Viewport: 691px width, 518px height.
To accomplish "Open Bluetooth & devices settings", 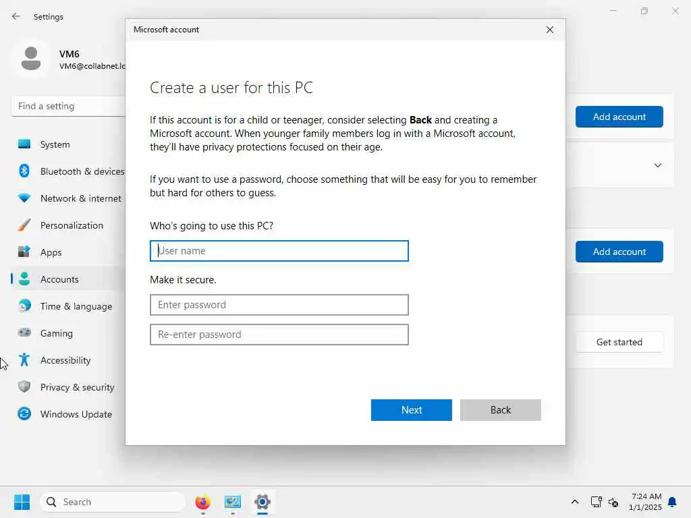I will point(82,171).
